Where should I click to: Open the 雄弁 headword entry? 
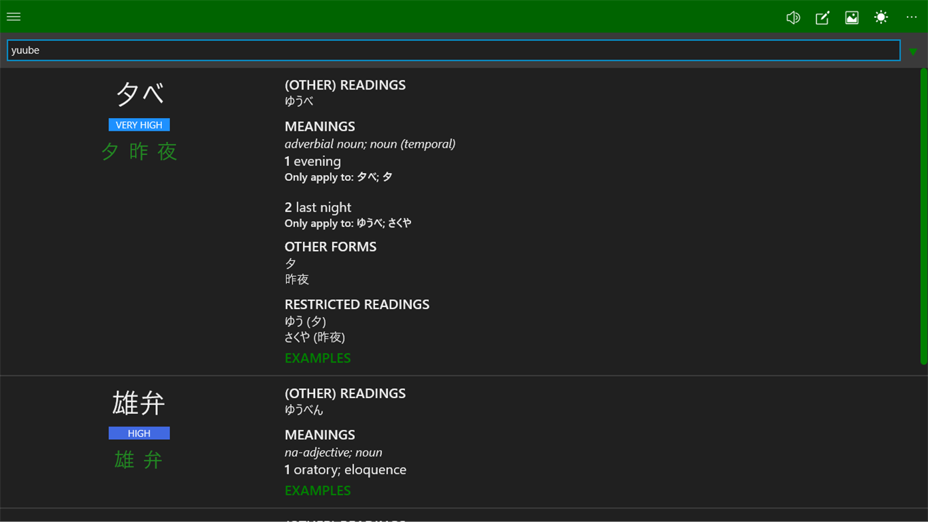[139, 403]
